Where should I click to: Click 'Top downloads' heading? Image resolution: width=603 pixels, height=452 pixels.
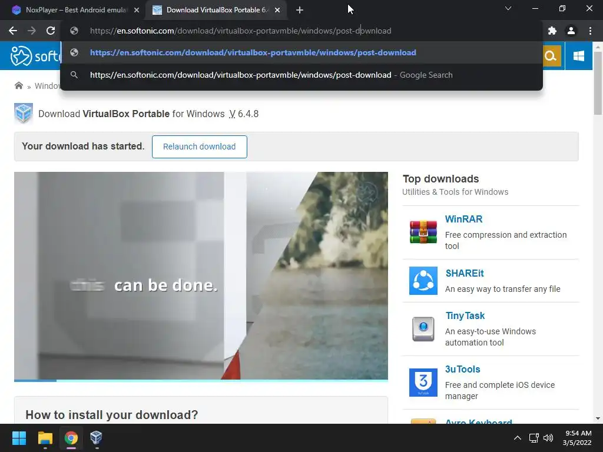[x=440, y=179]
